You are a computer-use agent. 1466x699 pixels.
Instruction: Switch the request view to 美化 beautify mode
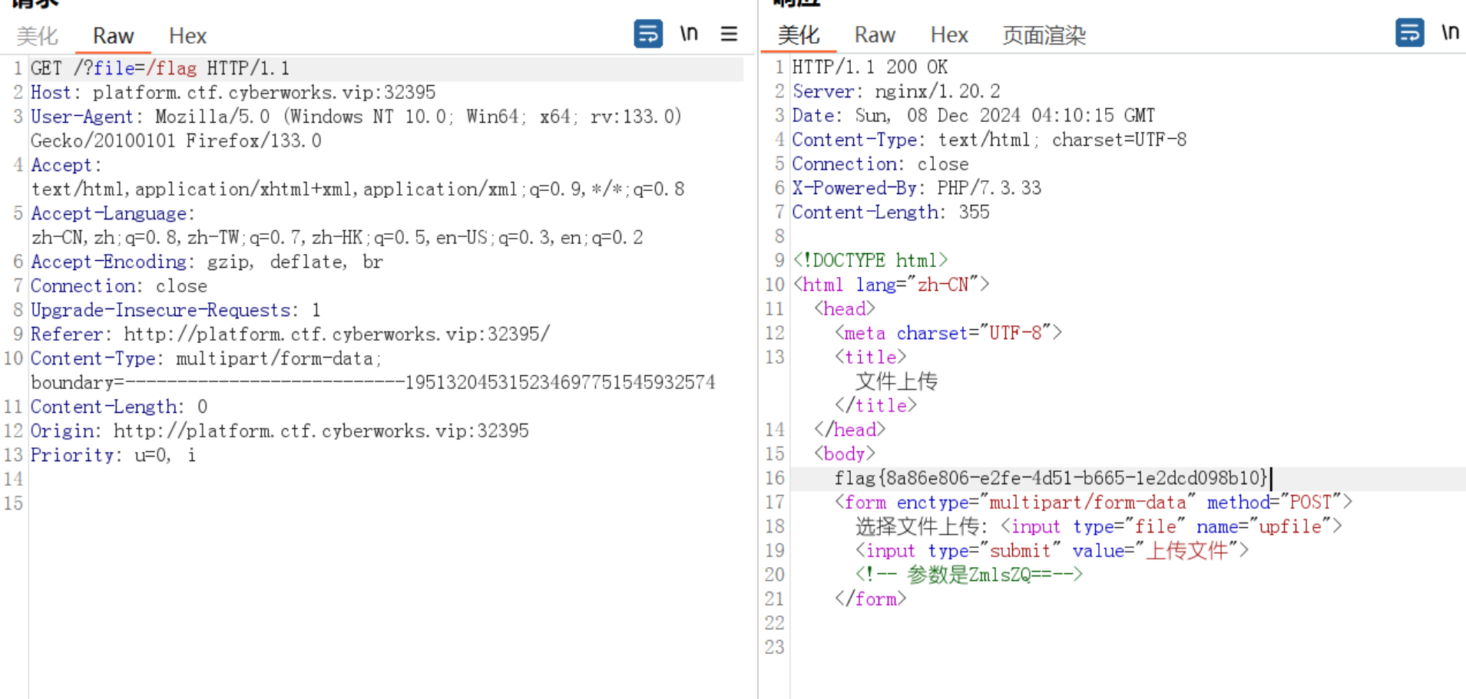[x=36, y=35]
